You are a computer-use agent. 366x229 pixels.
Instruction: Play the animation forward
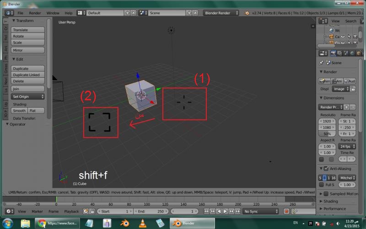click(225, 211)
